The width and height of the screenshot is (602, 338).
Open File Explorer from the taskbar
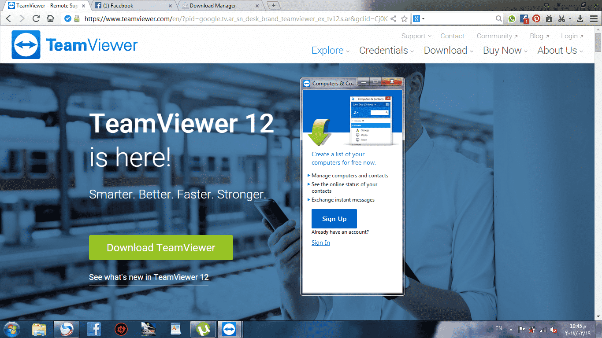(x=39, y=329)
